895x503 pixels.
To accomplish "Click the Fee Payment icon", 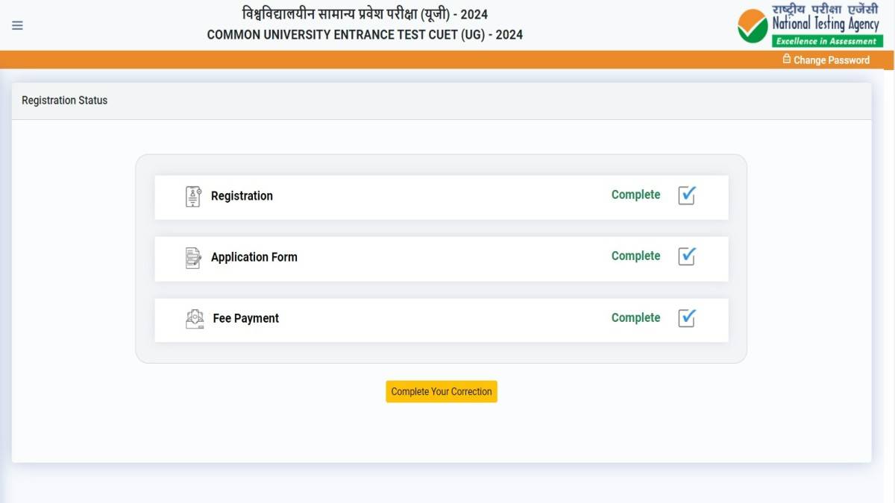I will (194, 319).
